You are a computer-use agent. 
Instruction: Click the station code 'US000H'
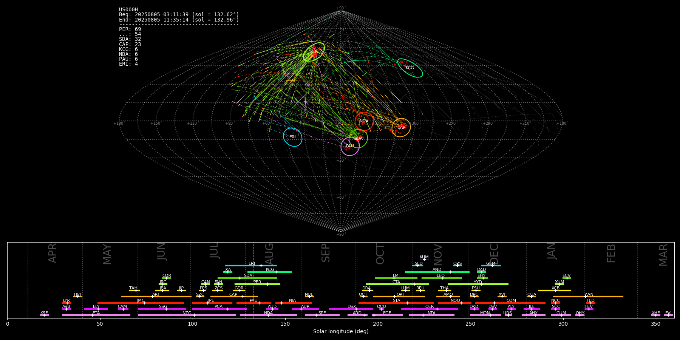(x=128, y=10)
